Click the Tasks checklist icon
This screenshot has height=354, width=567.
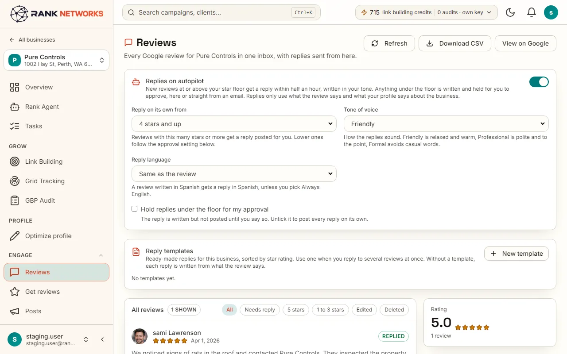[15, 126]
